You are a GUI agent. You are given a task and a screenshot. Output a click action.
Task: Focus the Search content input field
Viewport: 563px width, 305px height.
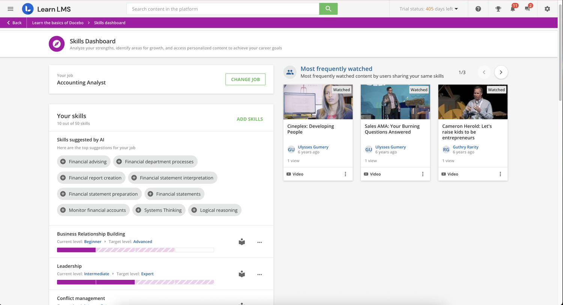(223, 9)
